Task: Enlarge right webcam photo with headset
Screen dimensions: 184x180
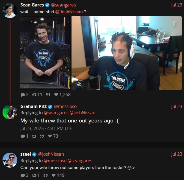Action: coord(127,53)
